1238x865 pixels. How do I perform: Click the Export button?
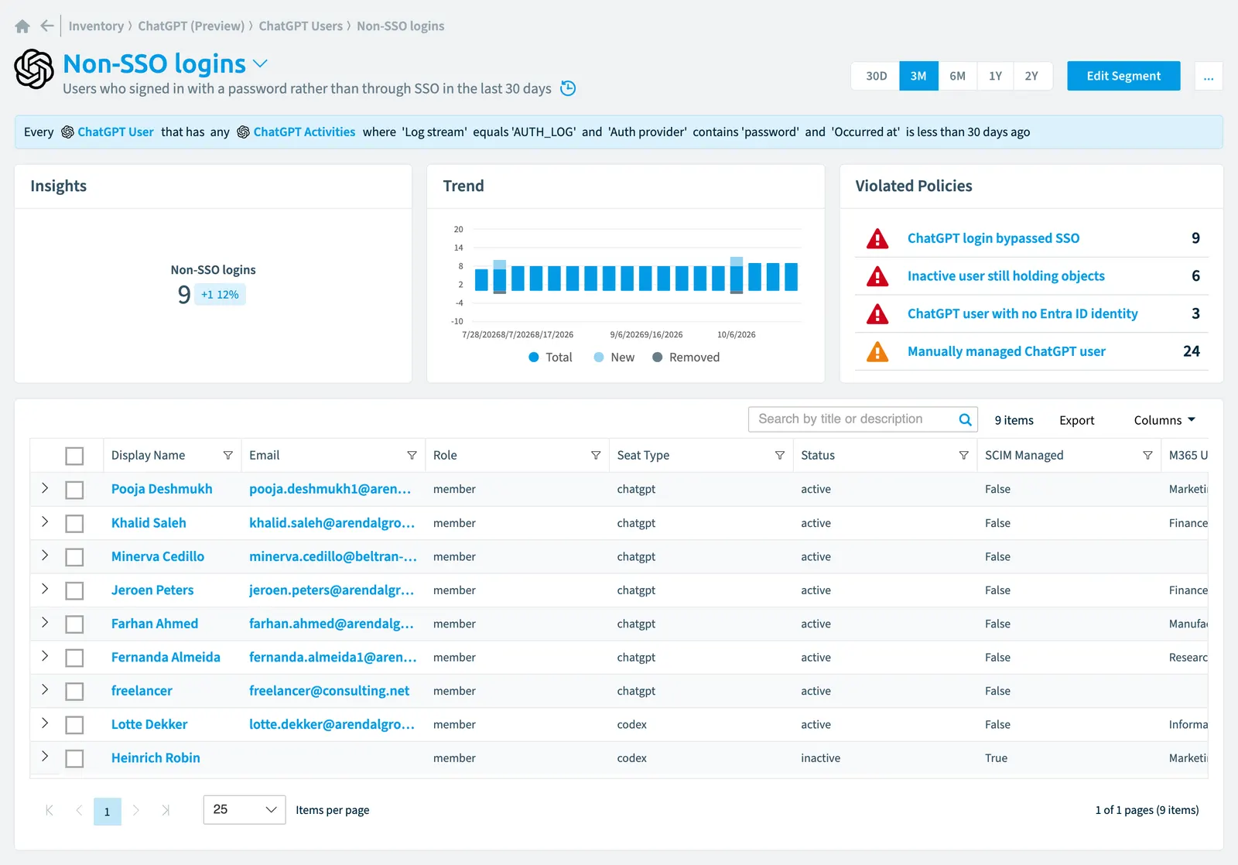[1076, 420]
